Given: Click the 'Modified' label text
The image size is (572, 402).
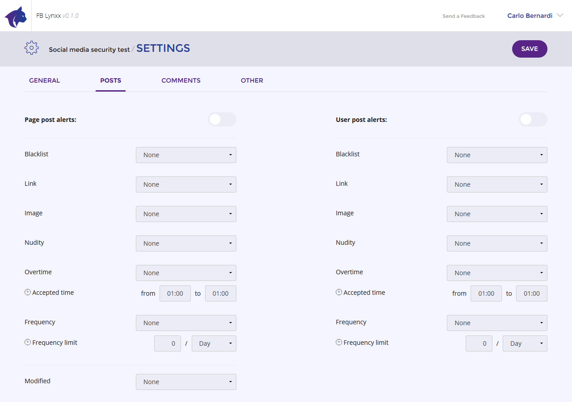Looking at the screenshot, I should pos(38,381).
